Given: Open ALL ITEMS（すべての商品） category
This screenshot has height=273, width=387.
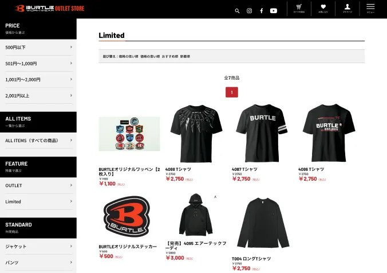Looking at the screenshot, I should click(x=38, y=141).
